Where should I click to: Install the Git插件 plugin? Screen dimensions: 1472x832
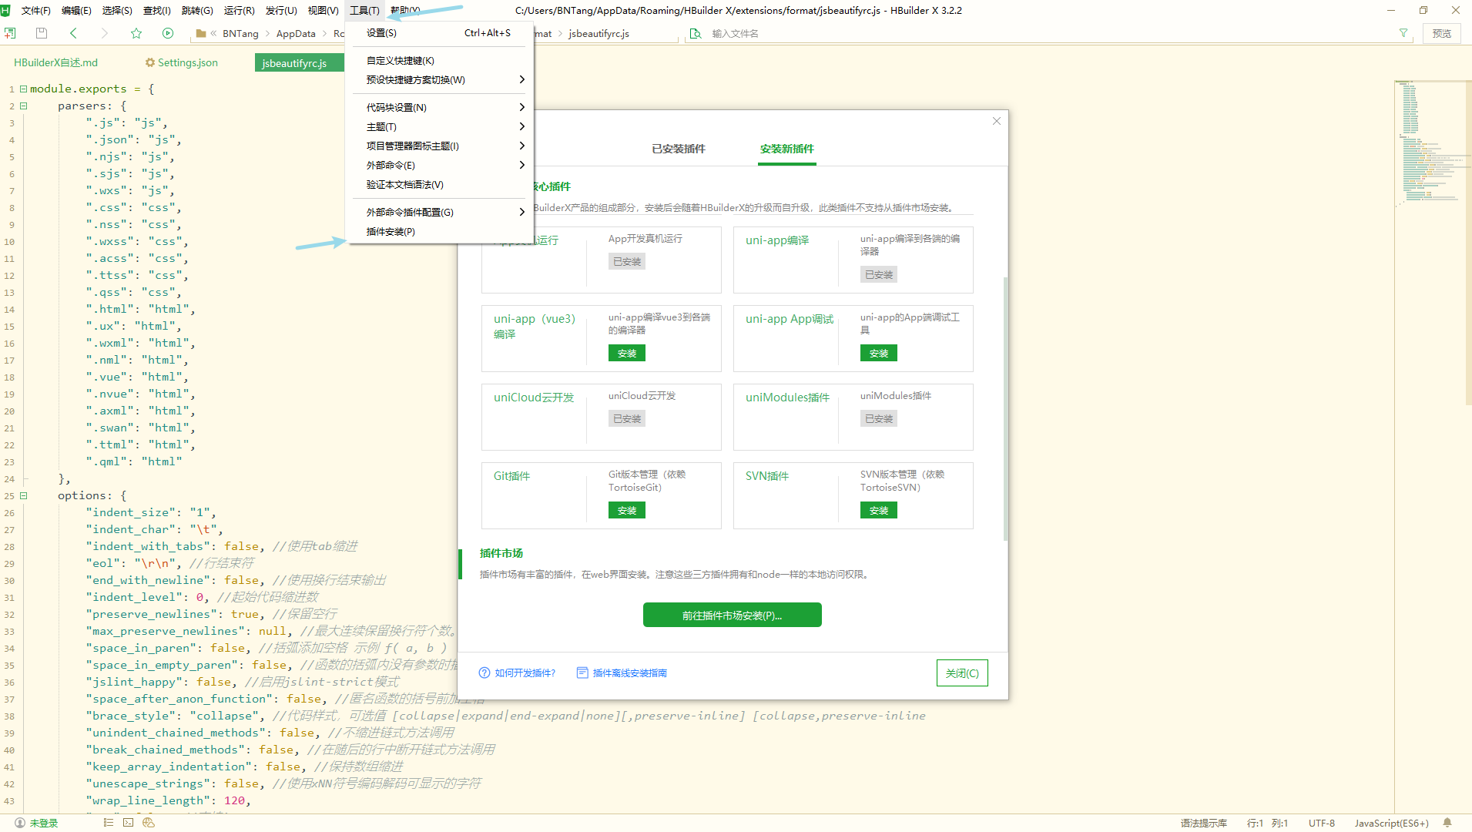(x=627, y=511)
